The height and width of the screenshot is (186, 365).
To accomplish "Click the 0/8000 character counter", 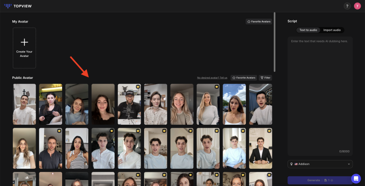I will [x=344, y=151].
